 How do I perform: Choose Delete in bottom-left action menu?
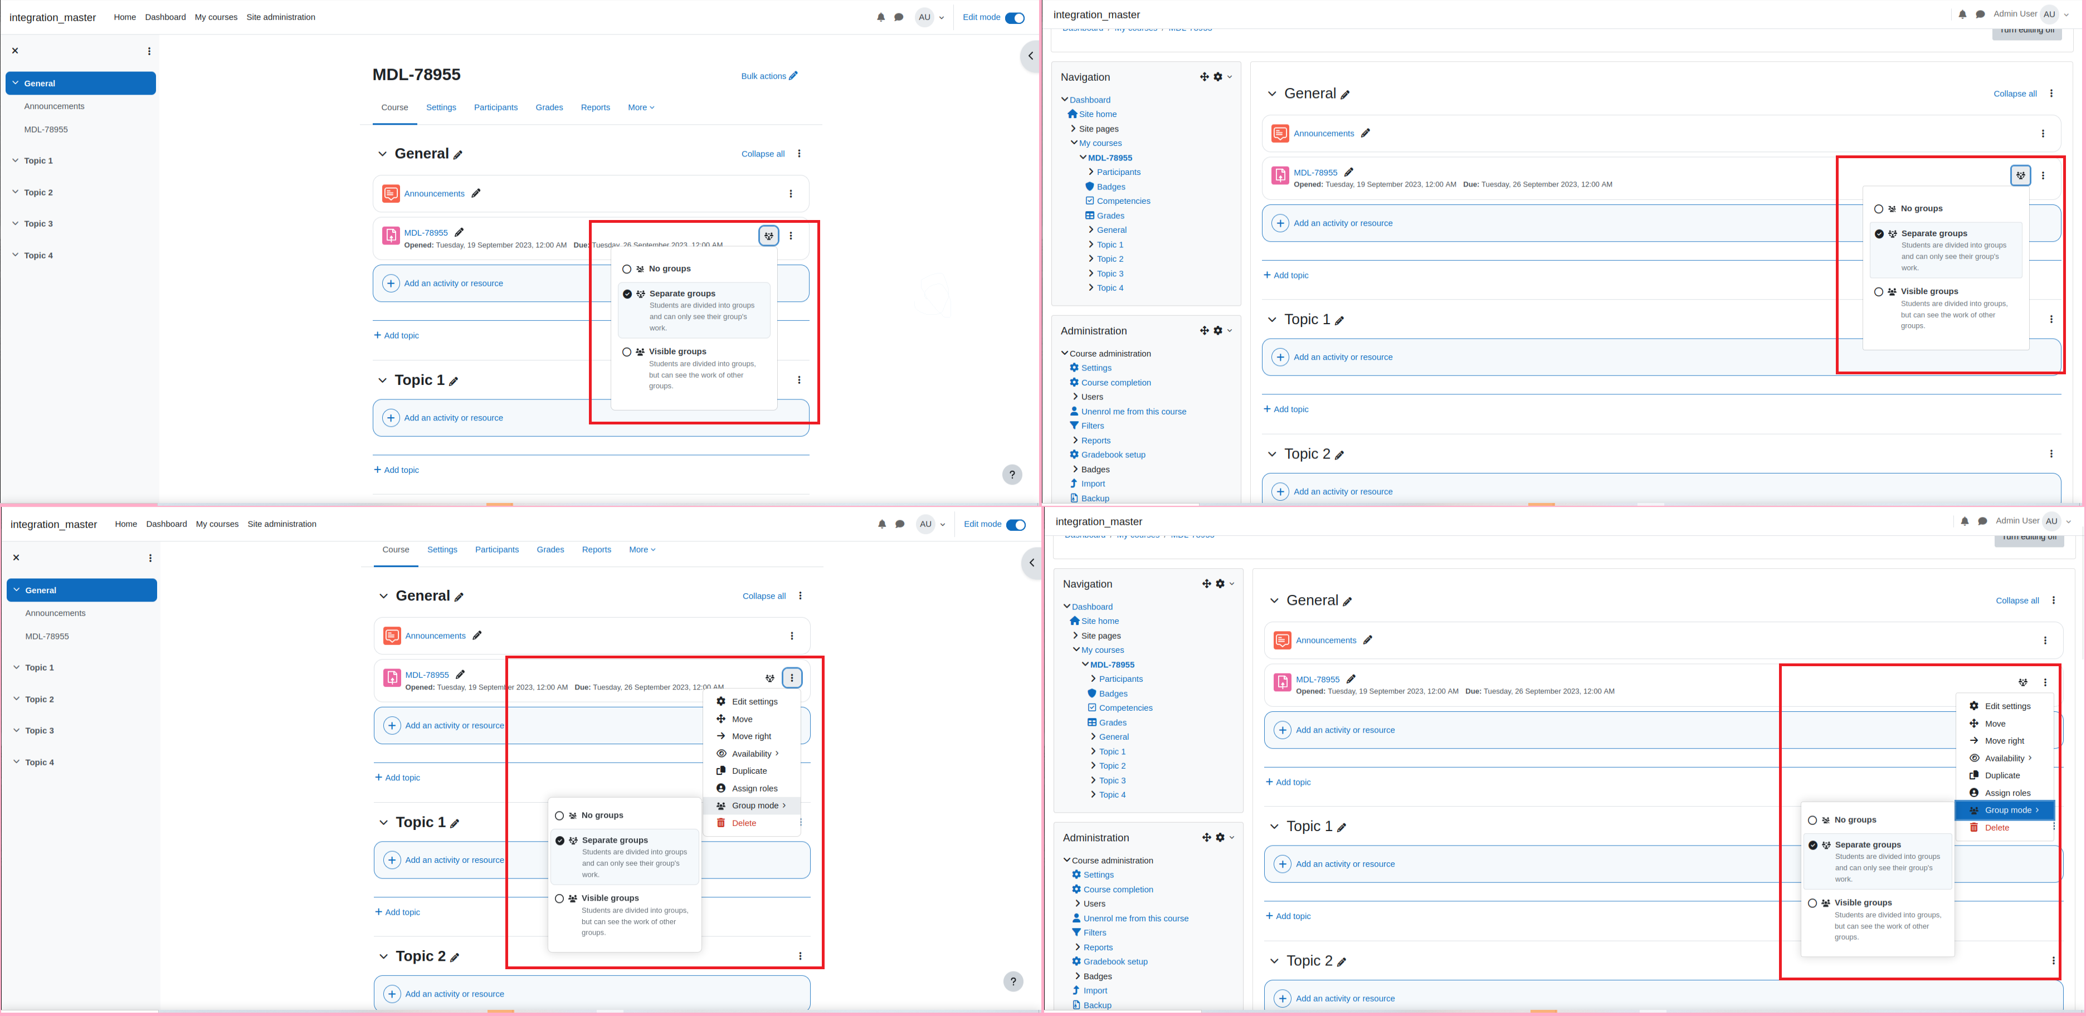pyautogui.click(x=752, y=823)
